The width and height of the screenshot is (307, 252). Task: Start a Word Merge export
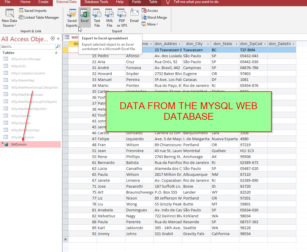[x=154, y=17]
